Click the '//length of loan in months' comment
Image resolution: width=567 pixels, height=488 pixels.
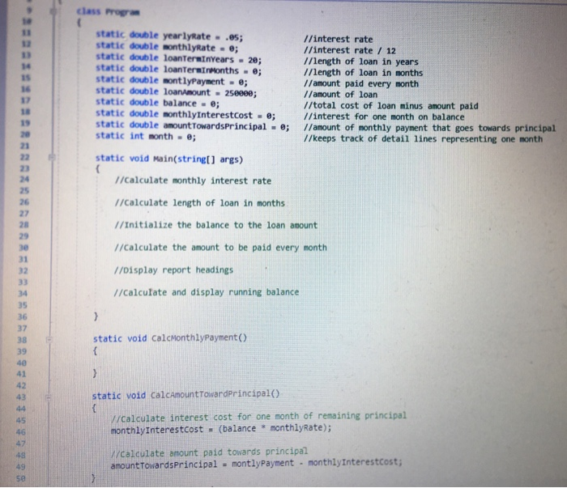click(363, 73)
